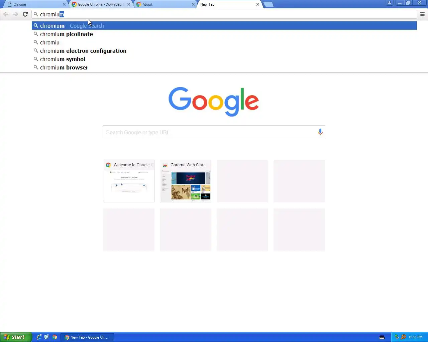Screen dimensions: 428x342
Task: Choose the 'chromium picolinate' suggestion
Action: (x=224, y=34)
